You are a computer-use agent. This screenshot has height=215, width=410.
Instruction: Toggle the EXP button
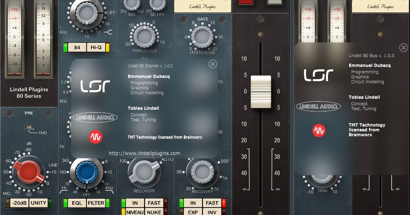(193, 212)
